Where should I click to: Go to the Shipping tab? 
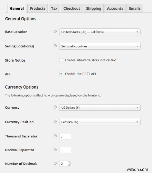94,8
